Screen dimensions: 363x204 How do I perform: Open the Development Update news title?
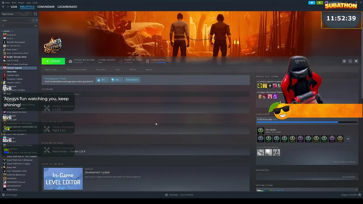coord(97,172)
